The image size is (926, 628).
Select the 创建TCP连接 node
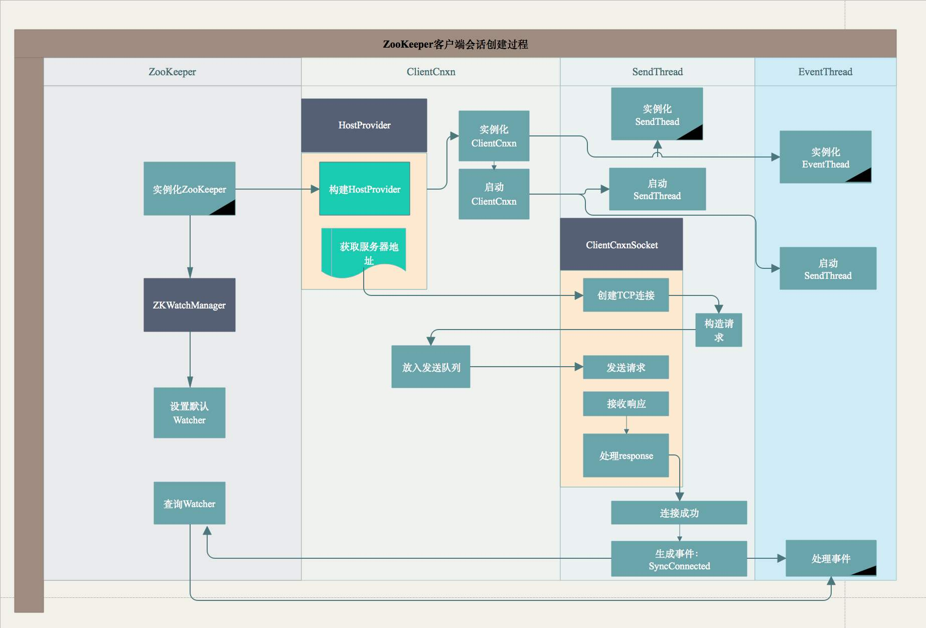point(626,295)
